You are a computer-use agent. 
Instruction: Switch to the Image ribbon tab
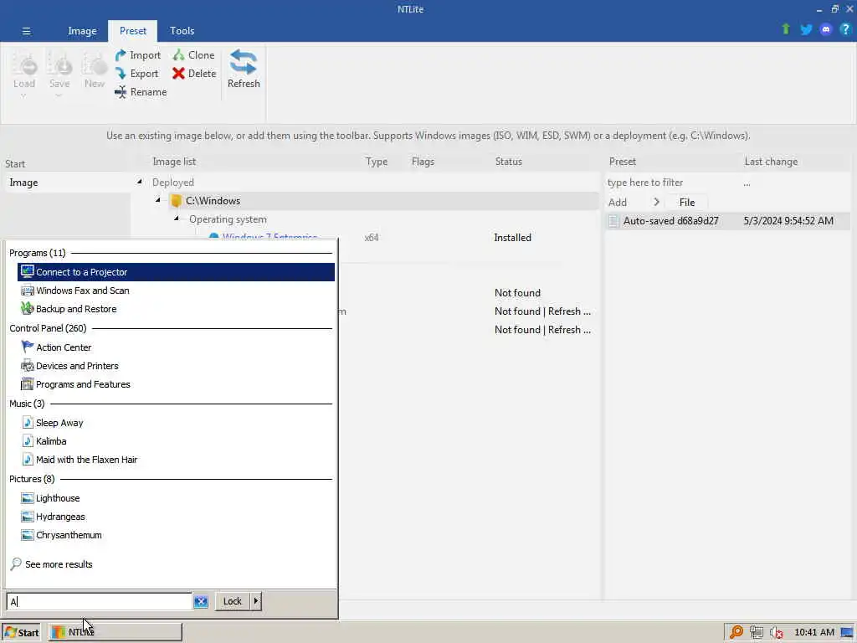click(x=82, y=31)
